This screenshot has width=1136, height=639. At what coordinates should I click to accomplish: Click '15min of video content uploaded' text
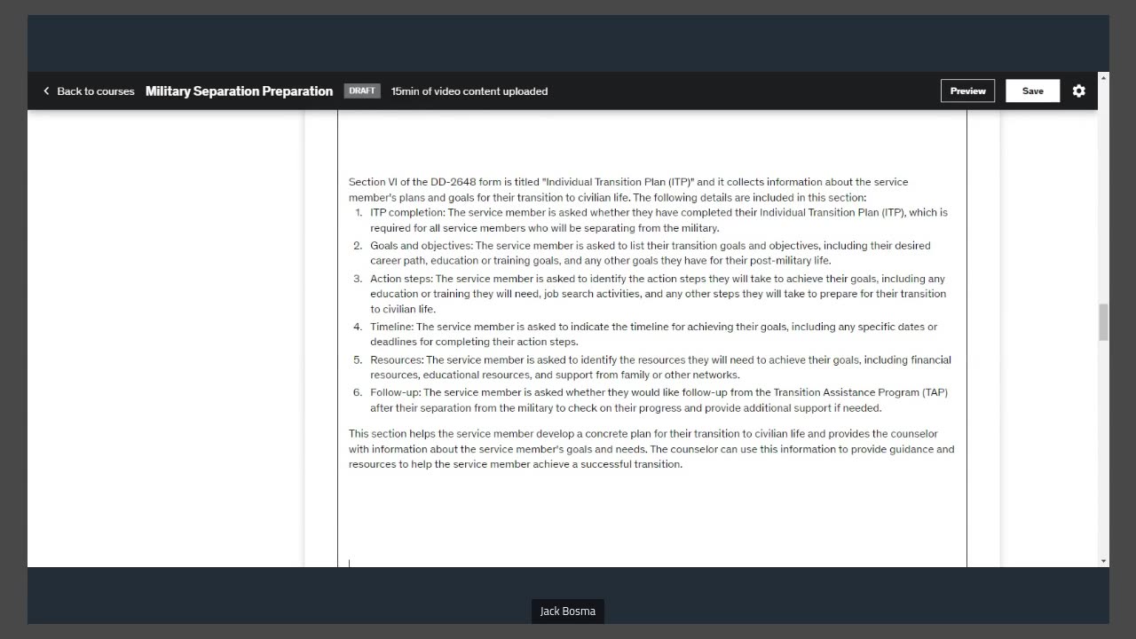[x=469, y=91]
